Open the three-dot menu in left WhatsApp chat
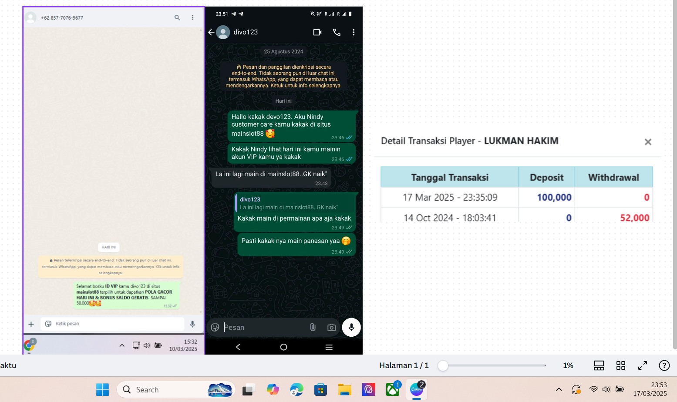 (x=192, y=17)
